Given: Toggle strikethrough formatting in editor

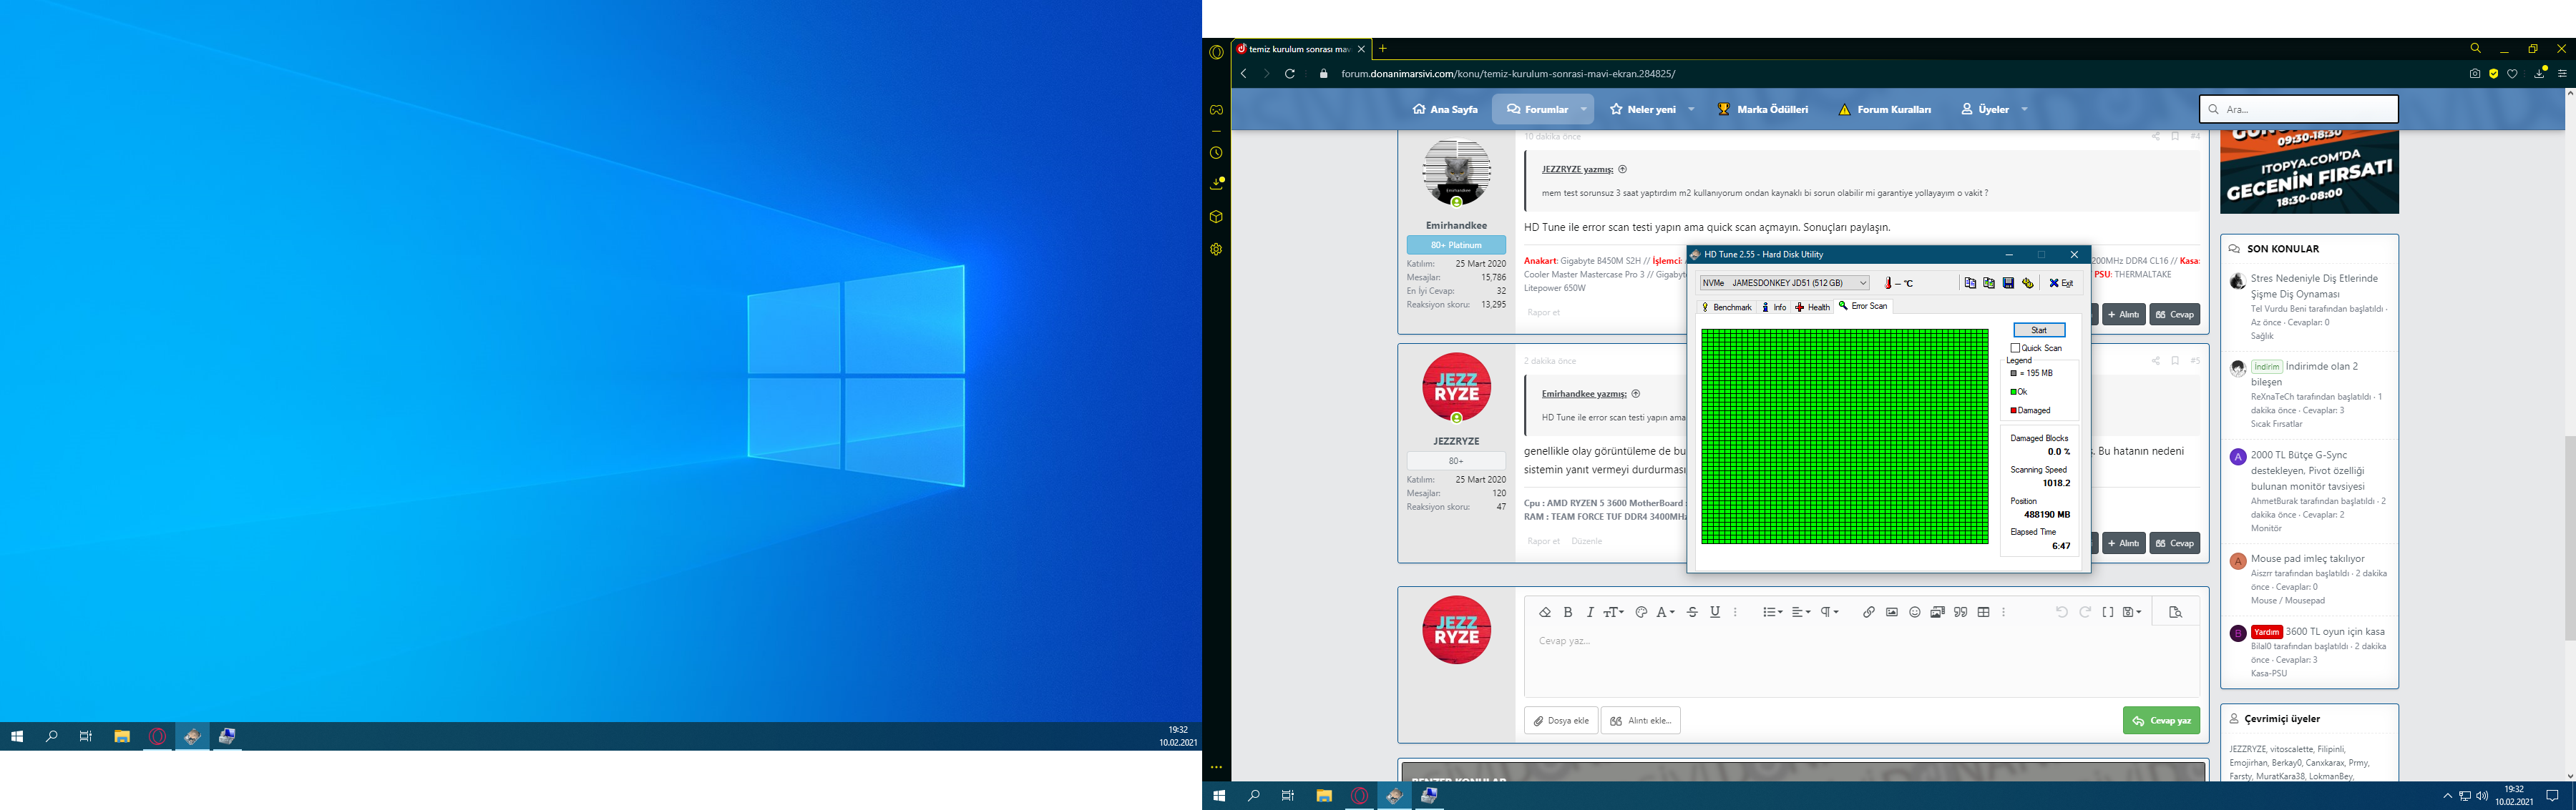Looking at the screenshot, I should 1692,612.
